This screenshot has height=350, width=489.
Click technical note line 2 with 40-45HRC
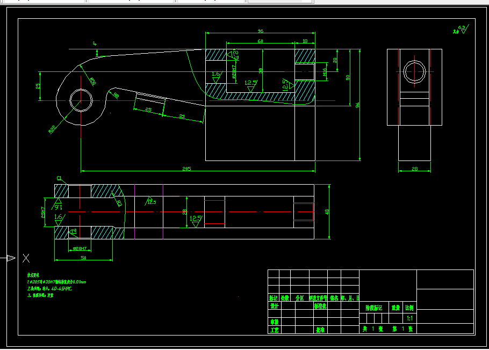[x=49, y=289]
